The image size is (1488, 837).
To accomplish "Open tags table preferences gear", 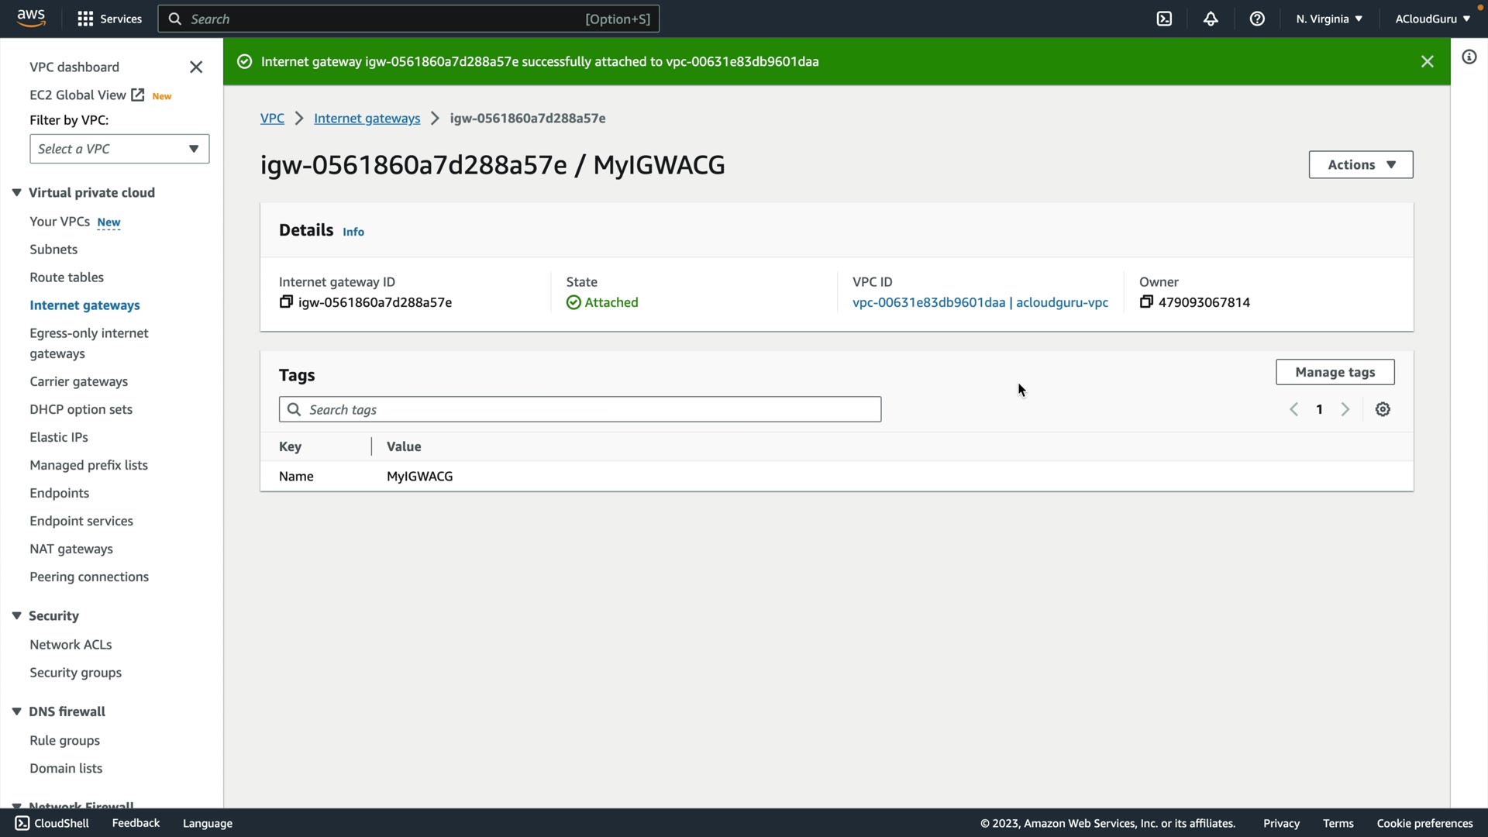I will tap(1383, 409).
